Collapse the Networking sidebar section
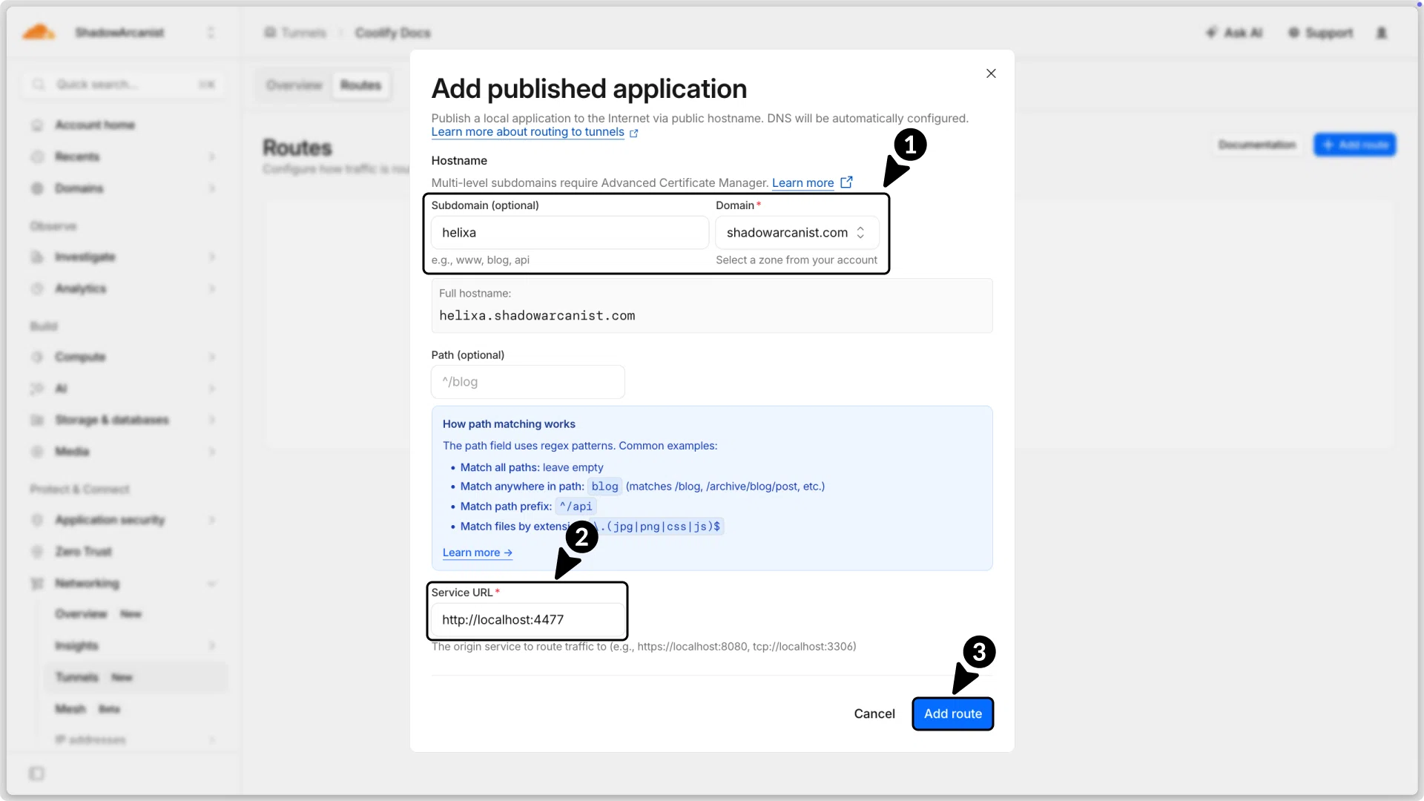1424x801 pixels. 123,584
